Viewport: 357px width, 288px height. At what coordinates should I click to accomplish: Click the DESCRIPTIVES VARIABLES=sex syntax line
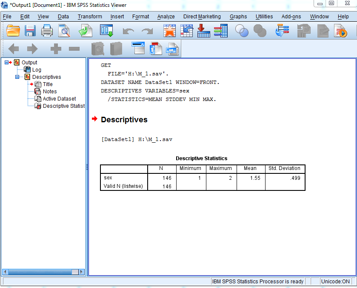tap(145, 91)
